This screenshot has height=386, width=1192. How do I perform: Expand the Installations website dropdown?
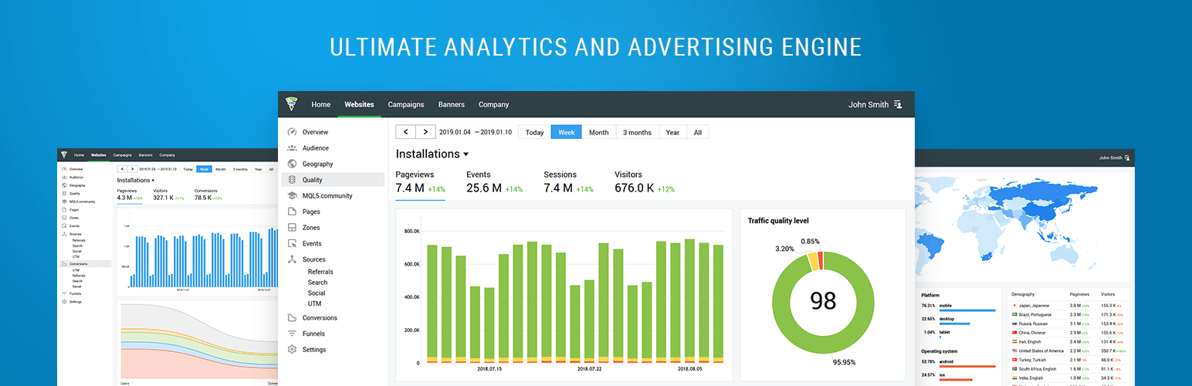466,154
